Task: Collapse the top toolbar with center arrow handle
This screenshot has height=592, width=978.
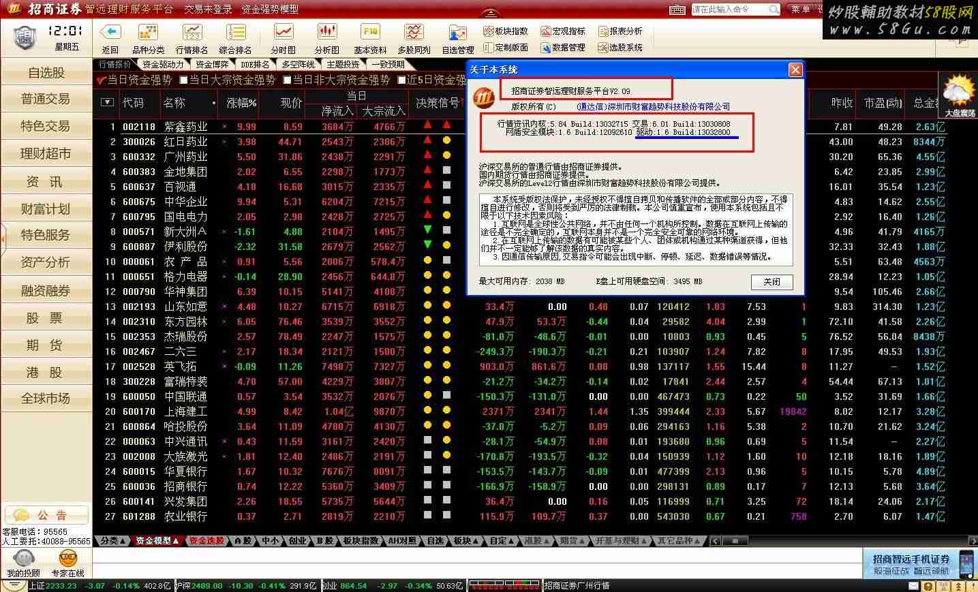Action: tap(490, 14)
